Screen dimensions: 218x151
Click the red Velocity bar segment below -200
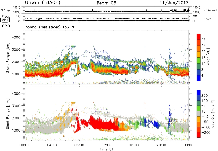tap(199, 135)
